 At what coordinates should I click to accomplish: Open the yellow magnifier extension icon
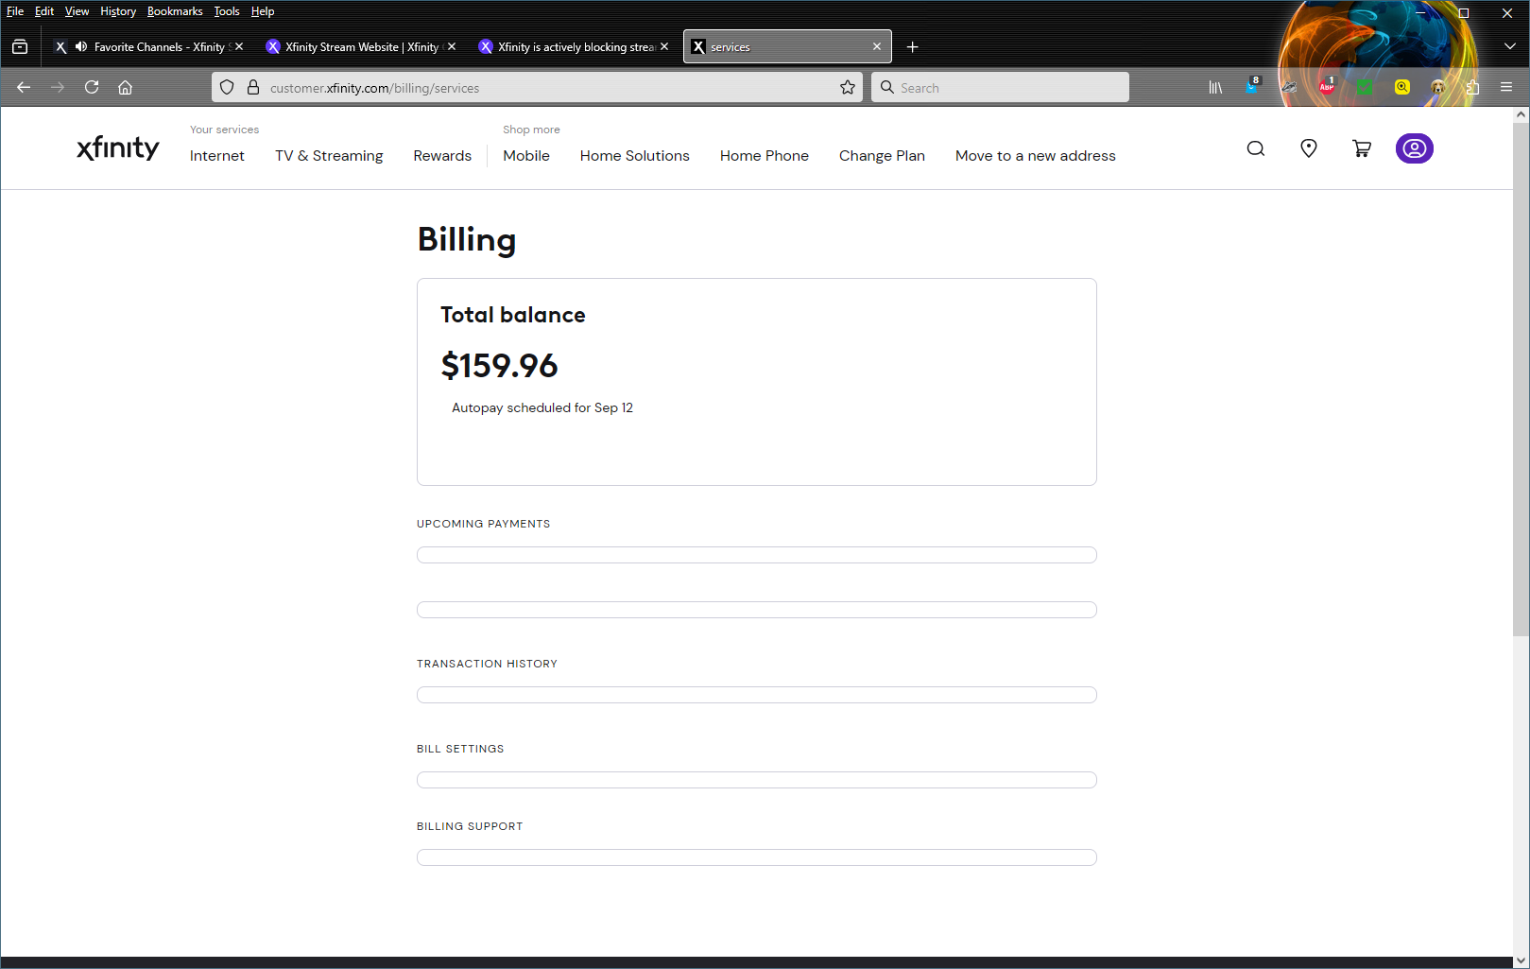coord(1402,87)
